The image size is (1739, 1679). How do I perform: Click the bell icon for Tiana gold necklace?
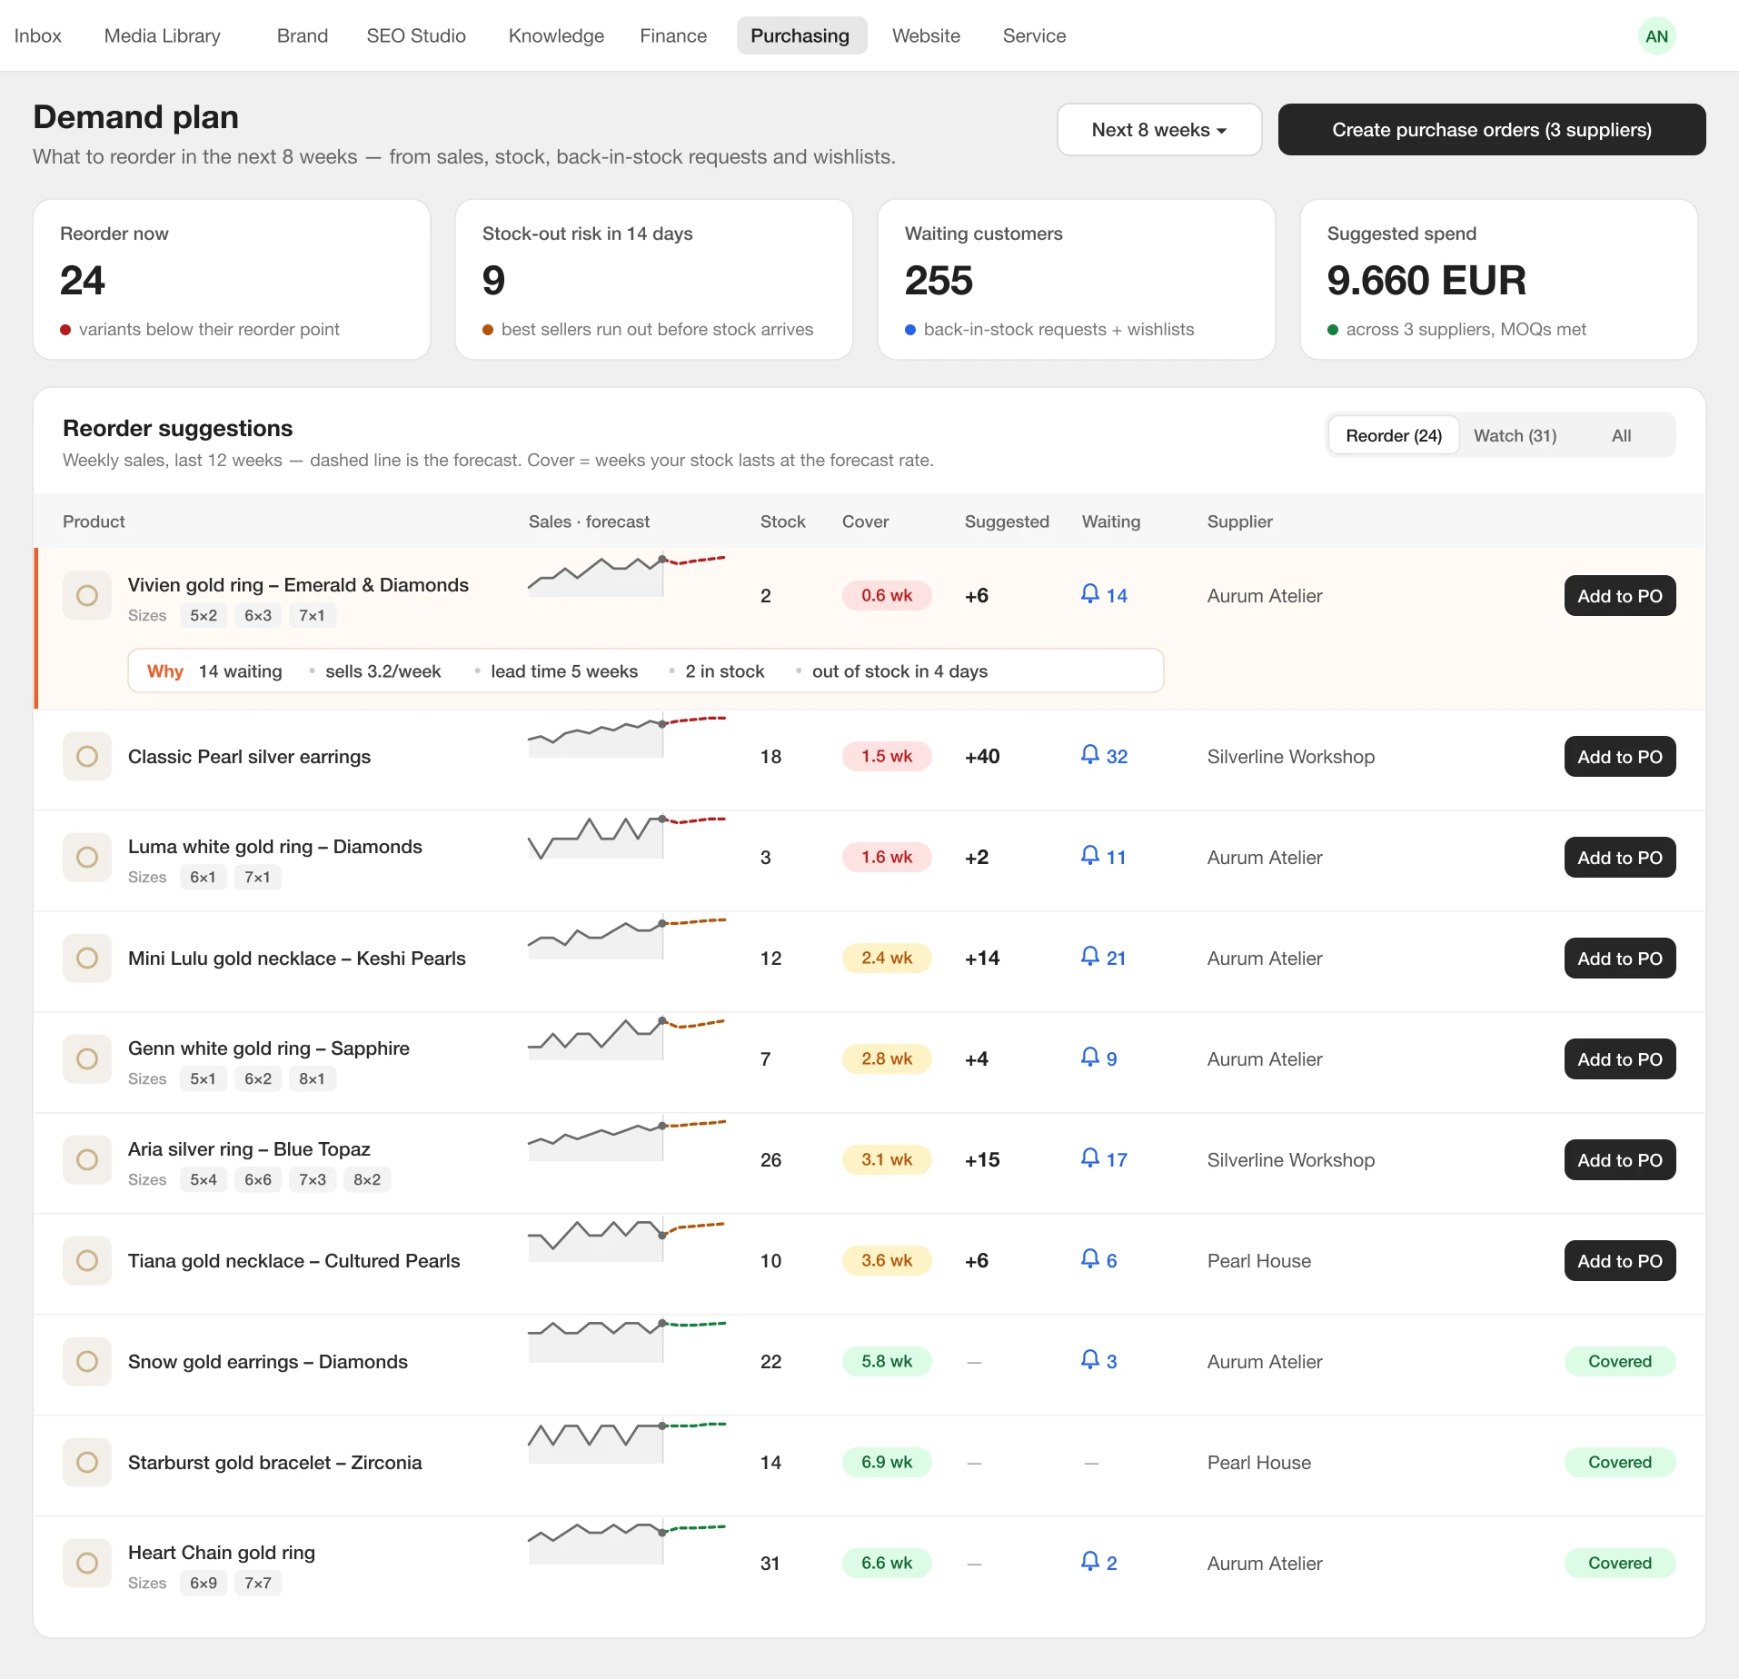coord(1089,1259)
